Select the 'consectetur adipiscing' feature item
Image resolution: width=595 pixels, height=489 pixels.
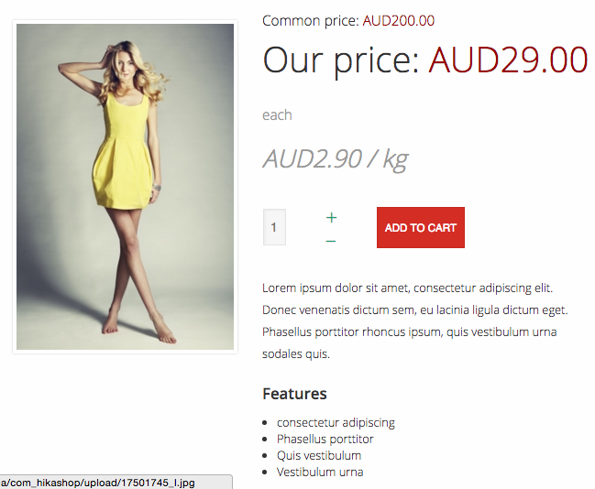coord(336,422)
